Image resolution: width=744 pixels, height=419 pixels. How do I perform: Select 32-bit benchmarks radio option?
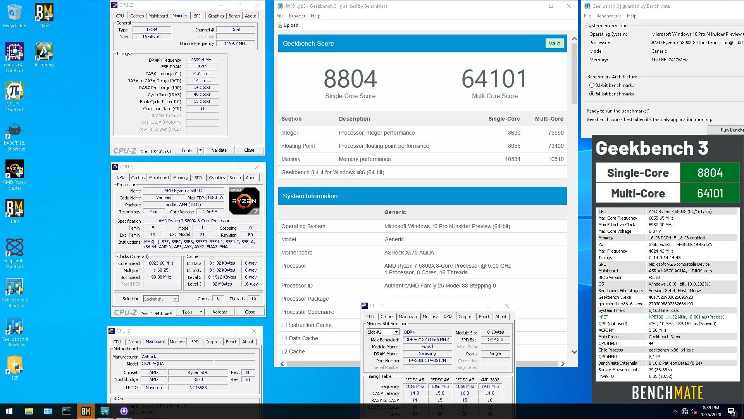(x=592, y=85)
